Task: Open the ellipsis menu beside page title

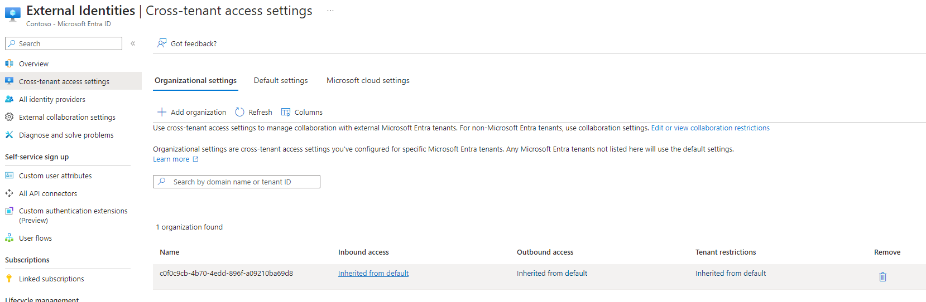Action: [330, 11]
